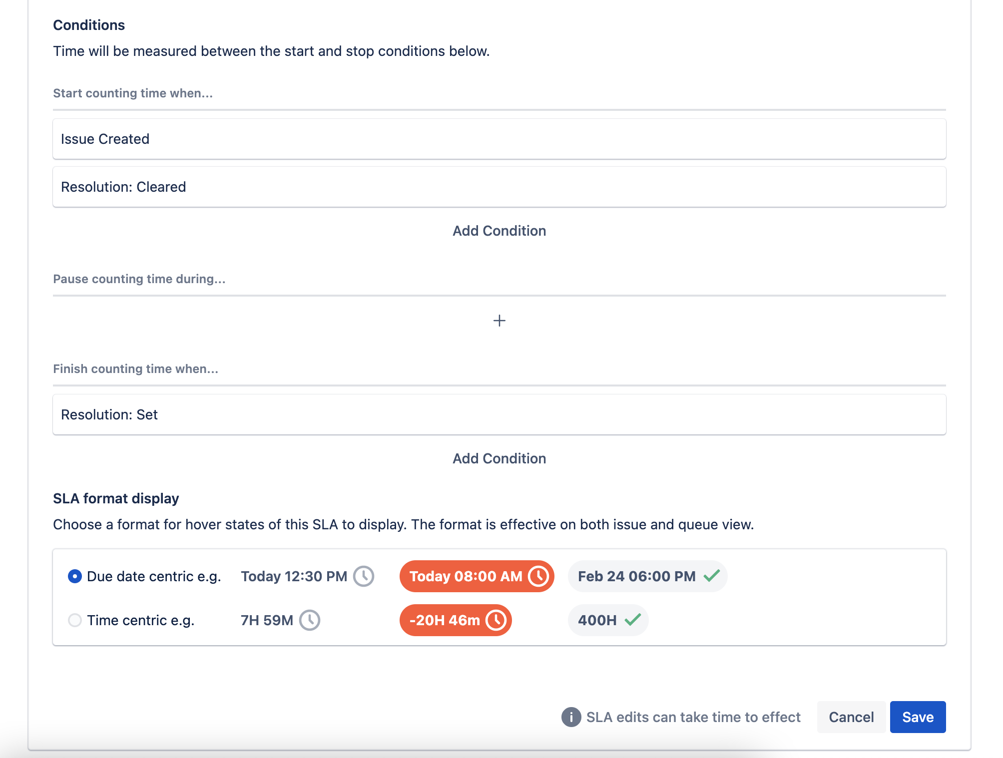Click Add Condition under start conditions
The image size is (1003, 758).
499,231
